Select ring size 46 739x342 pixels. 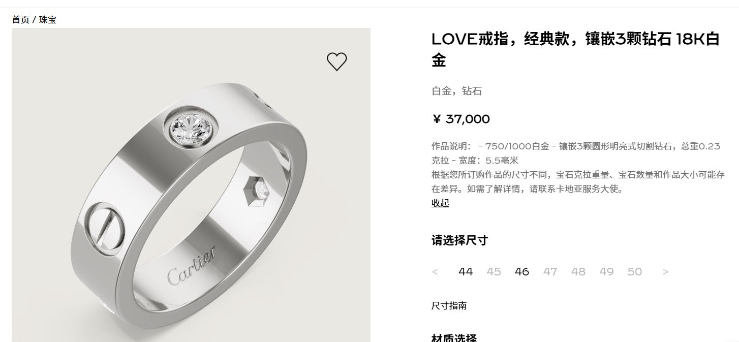pyautogui.click(x=522, y=272)
